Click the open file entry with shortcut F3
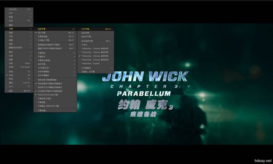The image size is (273, 164). click(x=19, y=9)
